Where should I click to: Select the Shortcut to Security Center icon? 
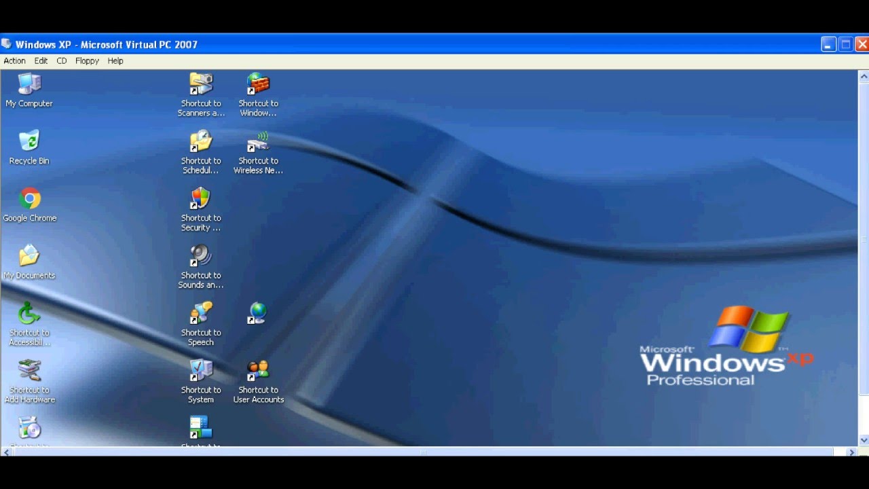(x=201, y=209)
